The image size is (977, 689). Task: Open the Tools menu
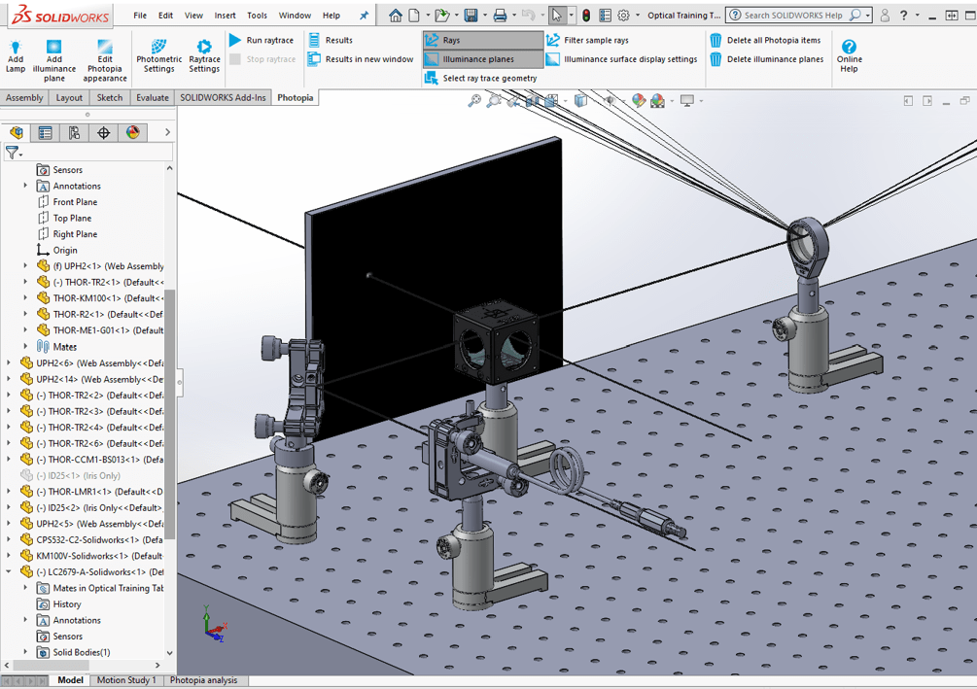pyautogui.click(x=257, y=15)
